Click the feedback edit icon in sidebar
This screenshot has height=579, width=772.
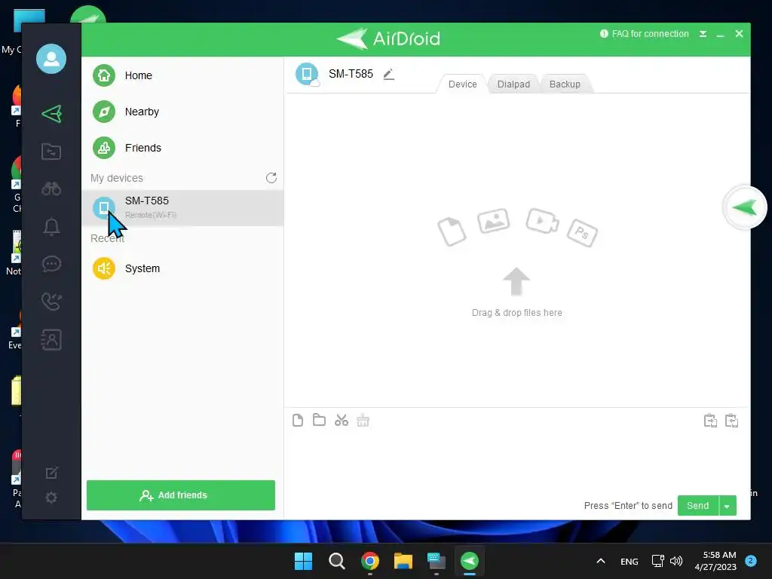pos(51,473)
